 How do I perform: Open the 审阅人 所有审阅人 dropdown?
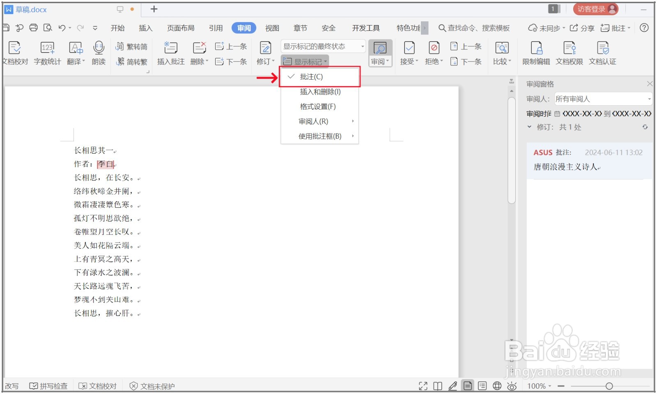tap(603, 99)
